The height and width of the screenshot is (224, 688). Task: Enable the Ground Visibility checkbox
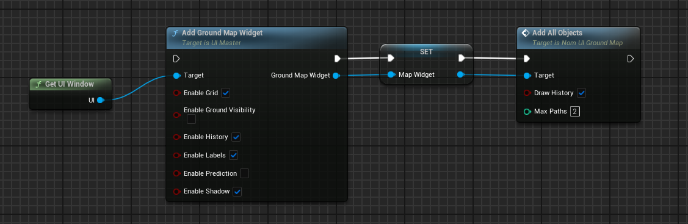click(191, 119)
